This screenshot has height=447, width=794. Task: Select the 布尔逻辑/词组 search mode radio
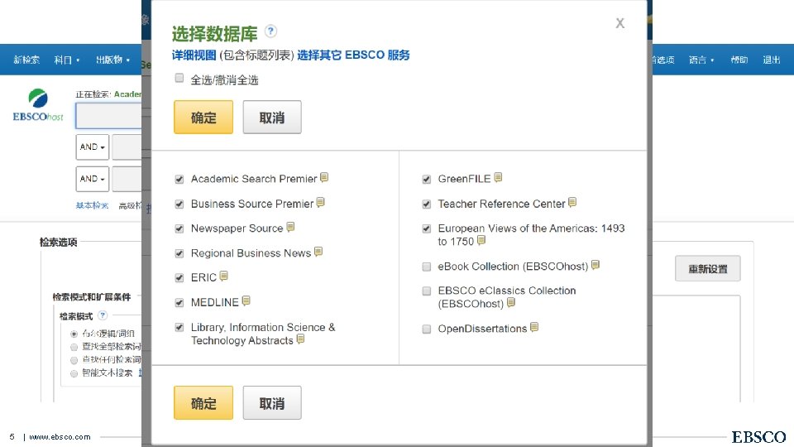[74, 334]
